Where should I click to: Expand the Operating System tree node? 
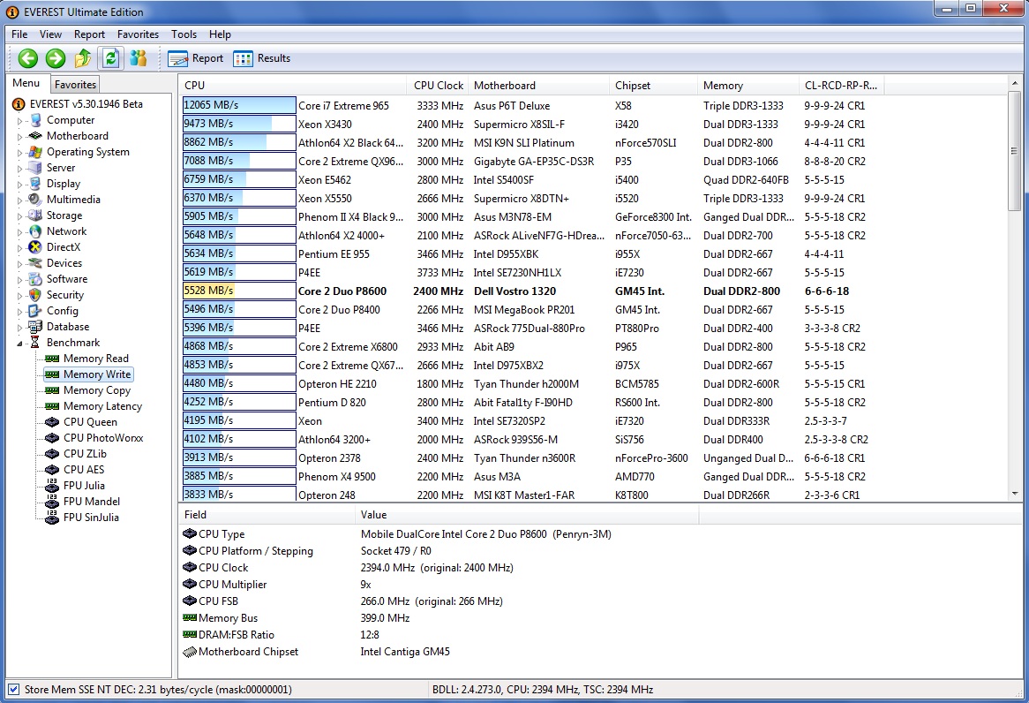[19, 153]
